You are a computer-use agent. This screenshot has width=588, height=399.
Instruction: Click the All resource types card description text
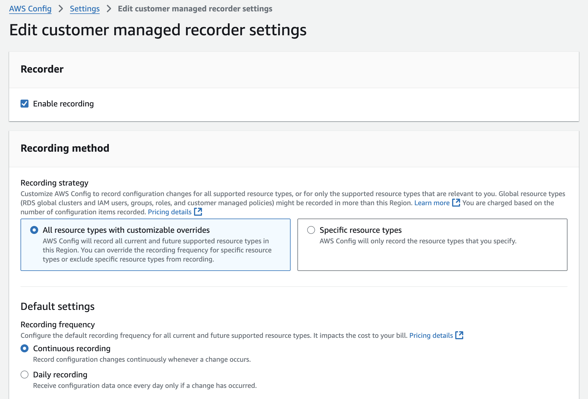click(157, 250)
